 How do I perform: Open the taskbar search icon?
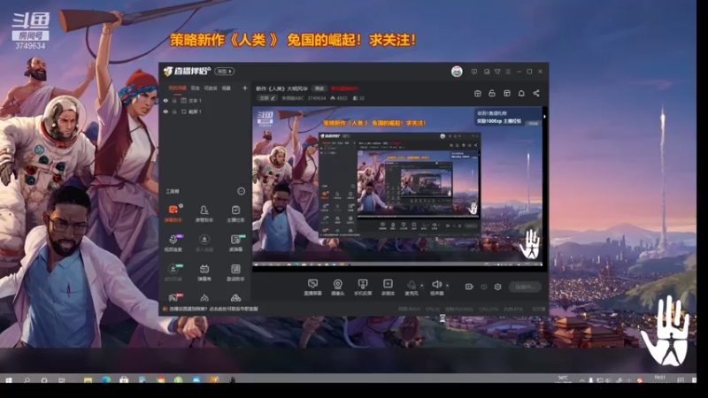[27, 380]
